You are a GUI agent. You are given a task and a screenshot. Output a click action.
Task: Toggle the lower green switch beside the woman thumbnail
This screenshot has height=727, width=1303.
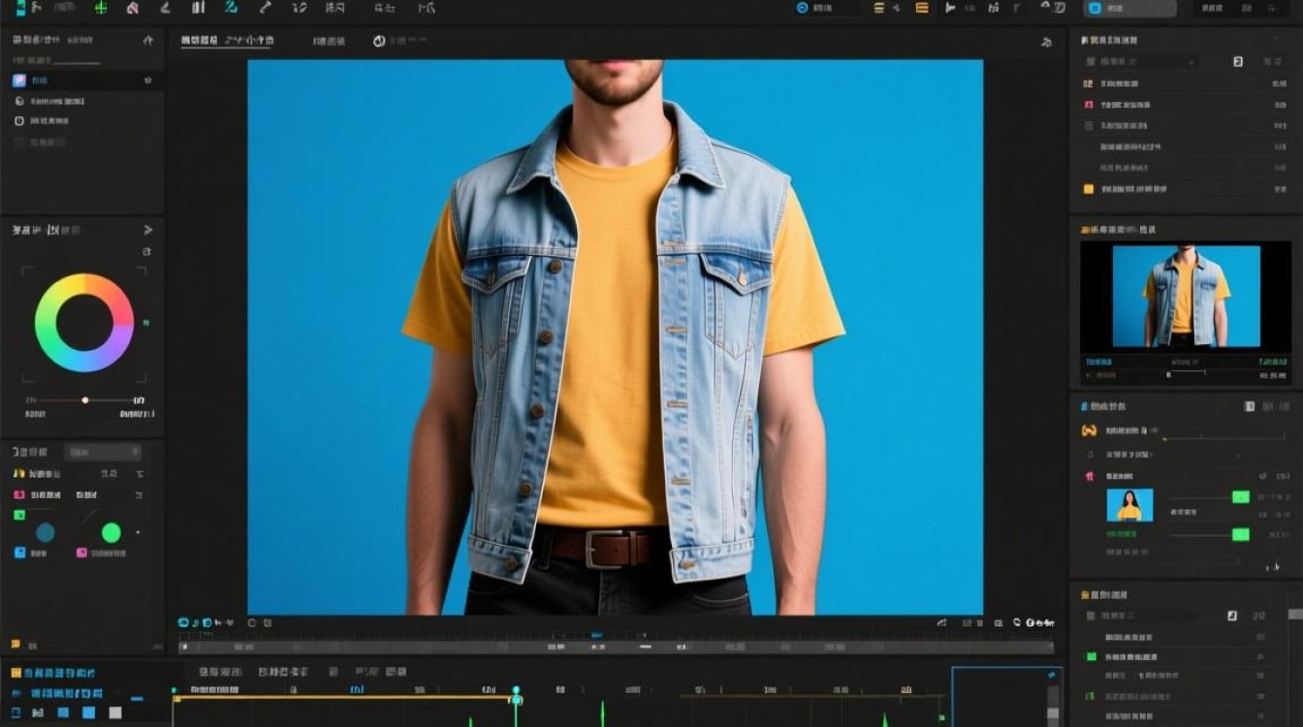[x=1241, y=534]
